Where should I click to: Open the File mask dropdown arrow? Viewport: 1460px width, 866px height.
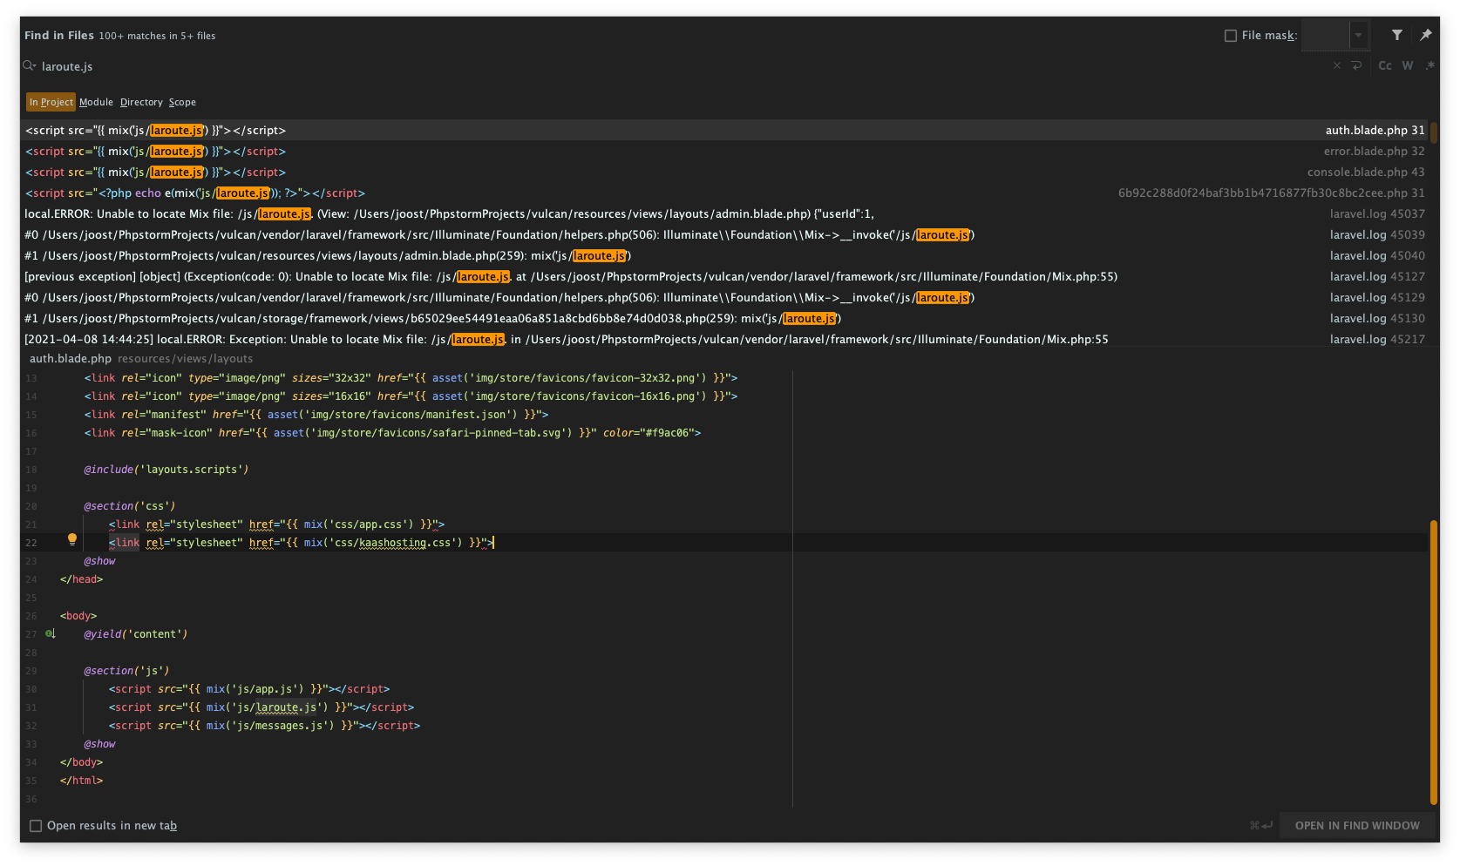pos(1358,36)
